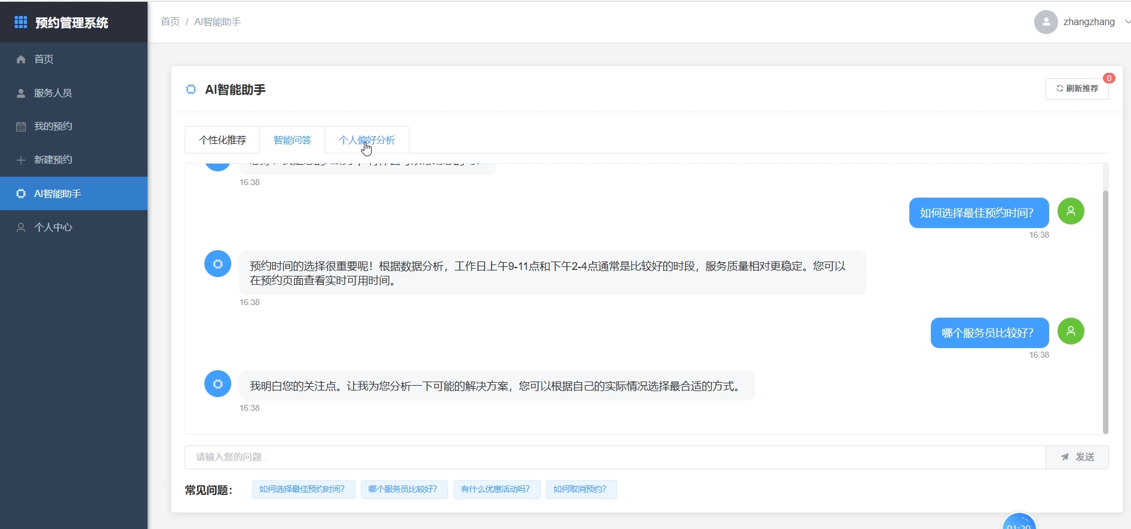Click the zhangzhang profile avatar

coord(1046,22)
